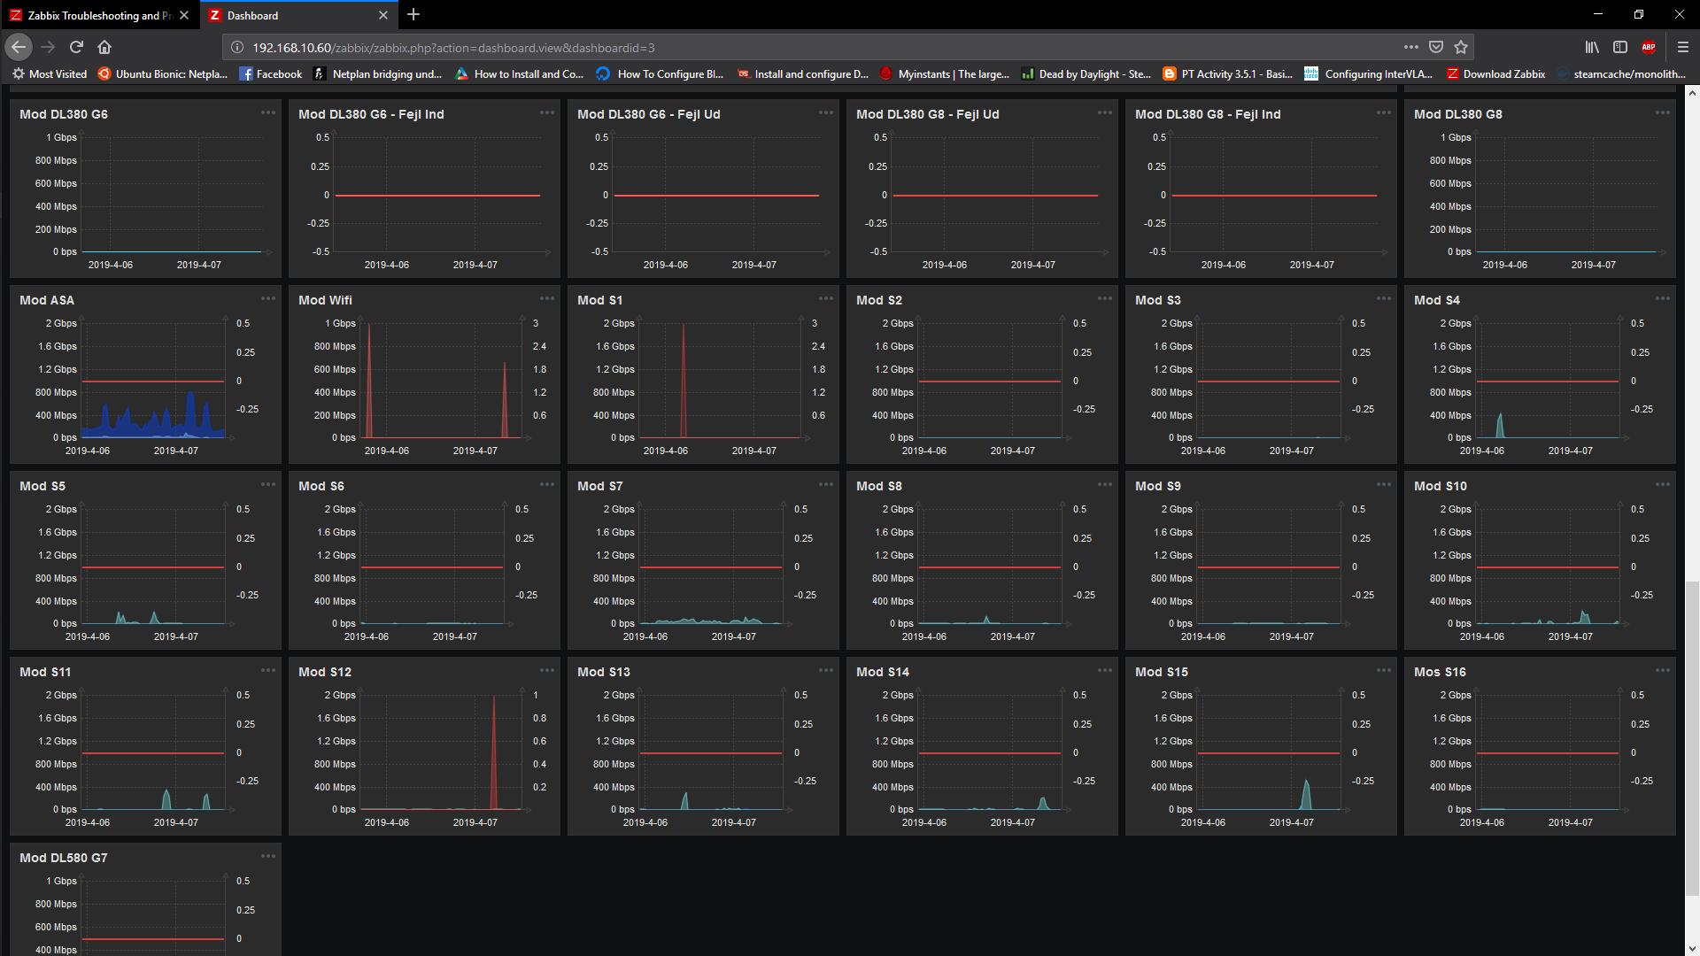1700x956 pixels.
Task: Open Facebook bookmark
Action: (x=271, y=74)
